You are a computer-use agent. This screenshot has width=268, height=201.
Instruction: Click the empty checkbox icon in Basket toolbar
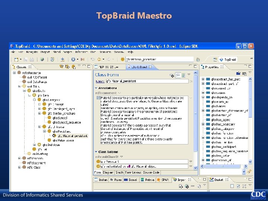(x=232, y=186)
